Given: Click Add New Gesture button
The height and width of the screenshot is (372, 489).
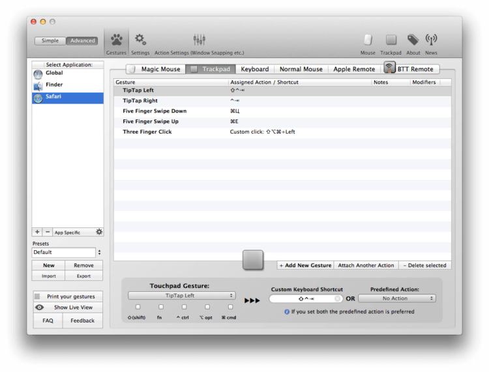Looking at the screenshot, I should pyautogui.click(x=305, y=265).
